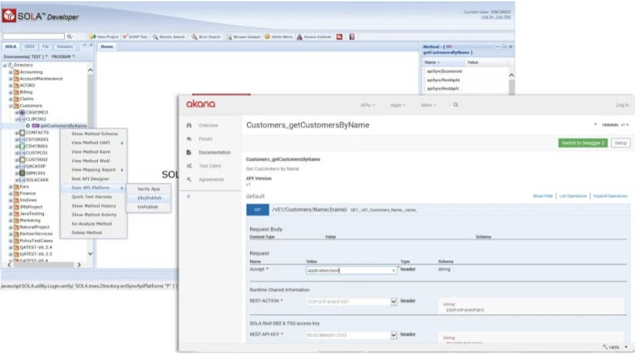Click the Forum chat icon in Akana sidebar
Viewport: 635px width, 355px height.
(x=190, y=139)
